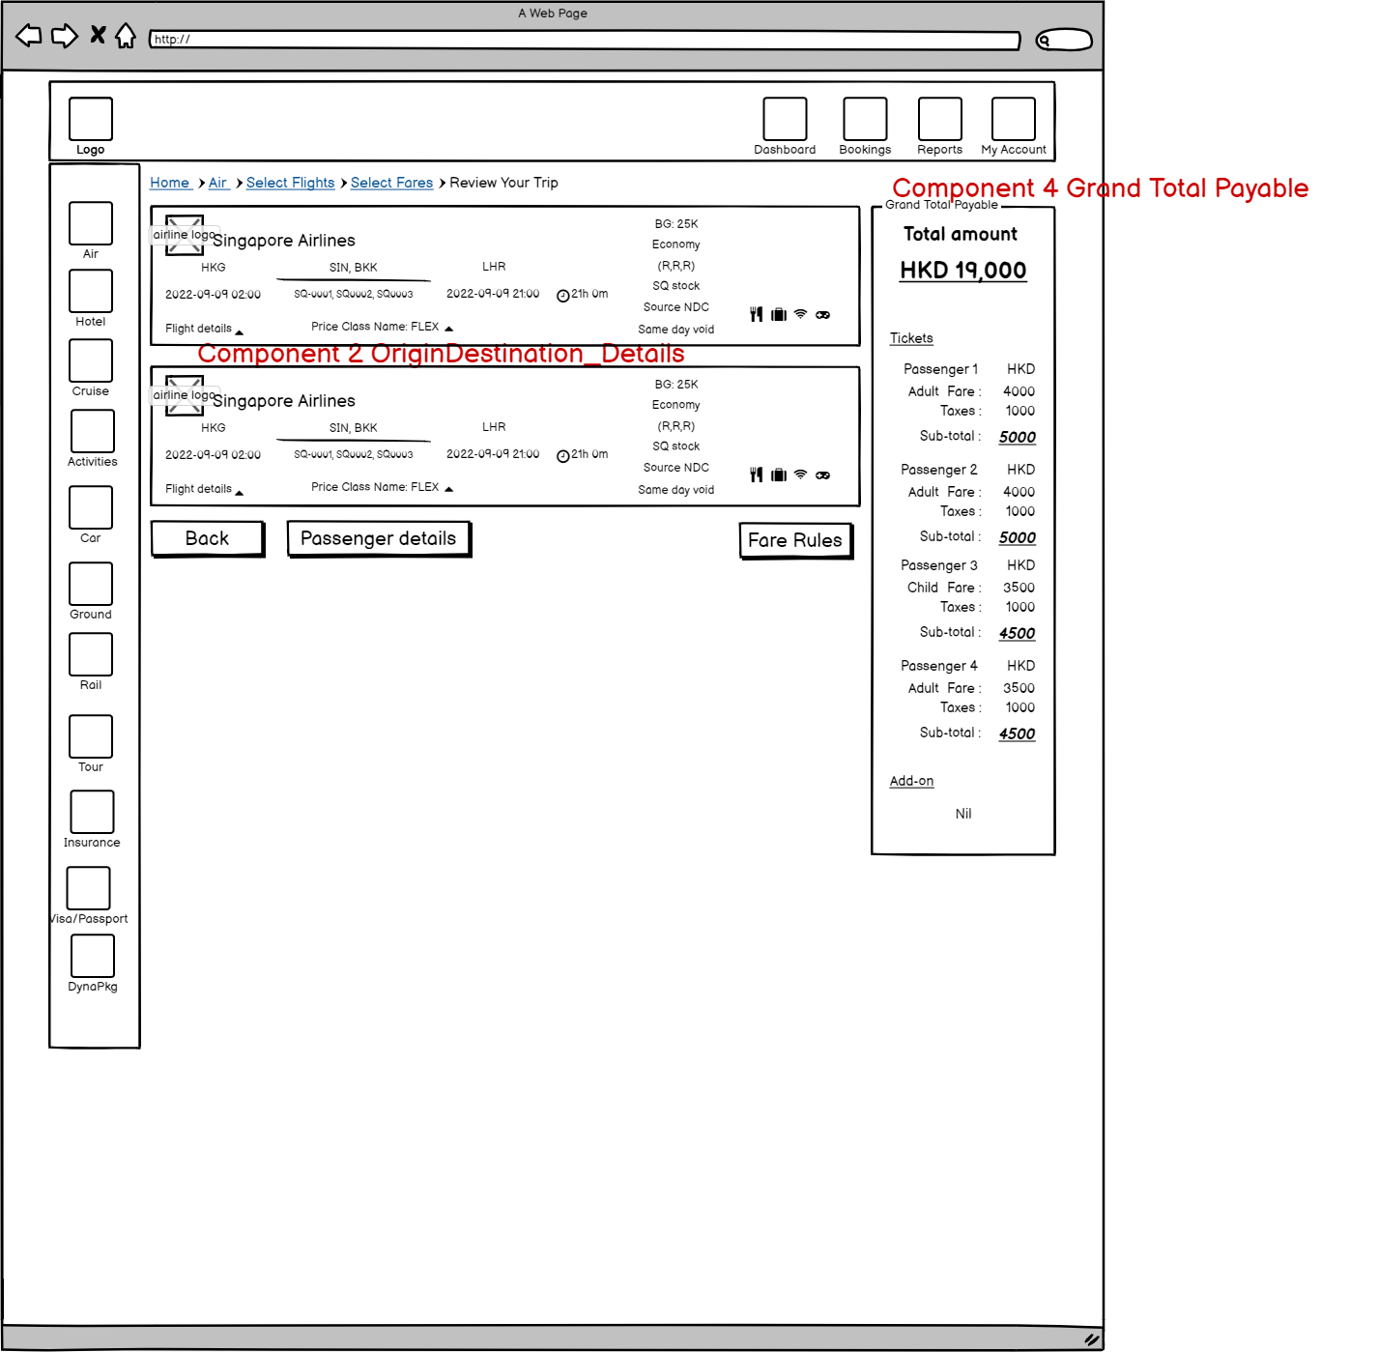Image resolution: width=1378 pixels, height=1352 pixels.
Task: Click the Rail sidebar icon
Action: click(91, 655)
